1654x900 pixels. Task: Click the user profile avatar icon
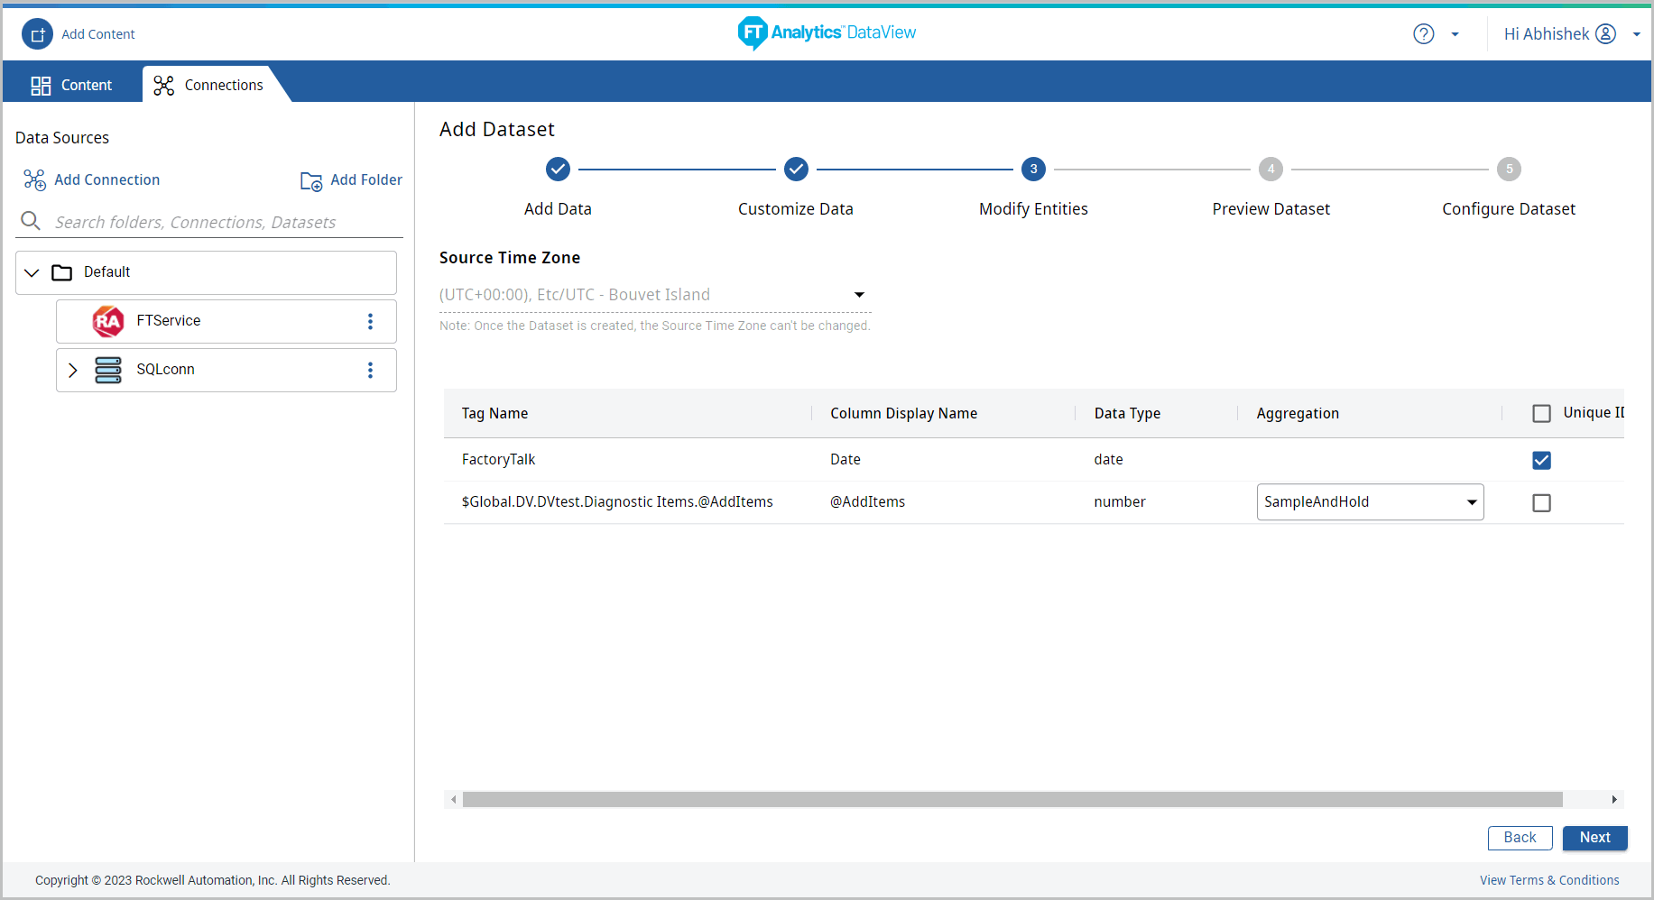(x=1605, y=34)
